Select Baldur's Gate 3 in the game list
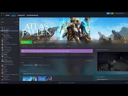This screenshot has height=96, width=128. tap(6, 36)
